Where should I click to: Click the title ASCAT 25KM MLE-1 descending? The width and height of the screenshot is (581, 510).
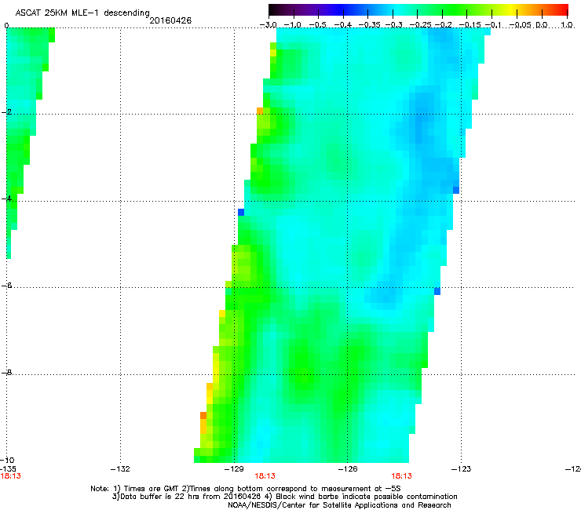(x=82, y=13)
